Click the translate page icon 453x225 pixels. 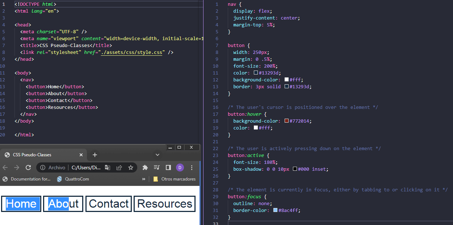tap(108, 167)
